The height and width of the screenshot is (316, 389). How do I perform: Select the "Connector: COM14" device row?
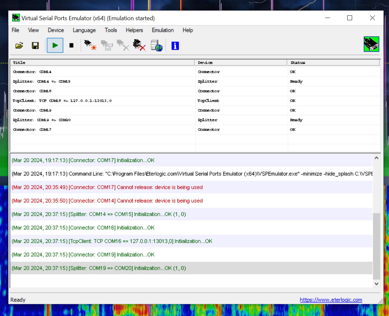pos(195,72)
